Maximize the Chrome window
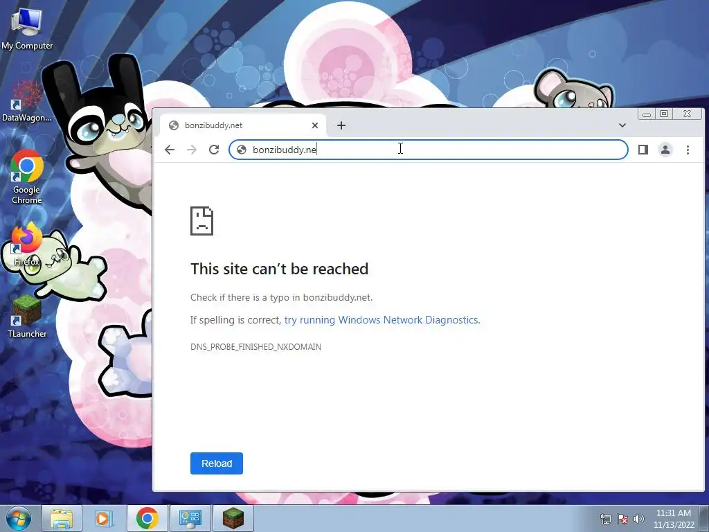Screen dimensions: 709x532 (x=664, y=114)
